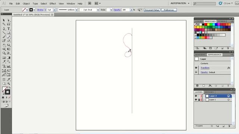Open the File menu

click(11, 3)
